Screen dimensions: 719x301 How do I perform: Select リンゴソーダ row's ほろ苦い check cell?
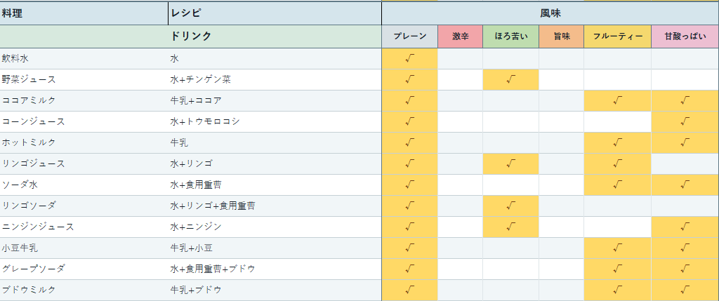[511, 206]
